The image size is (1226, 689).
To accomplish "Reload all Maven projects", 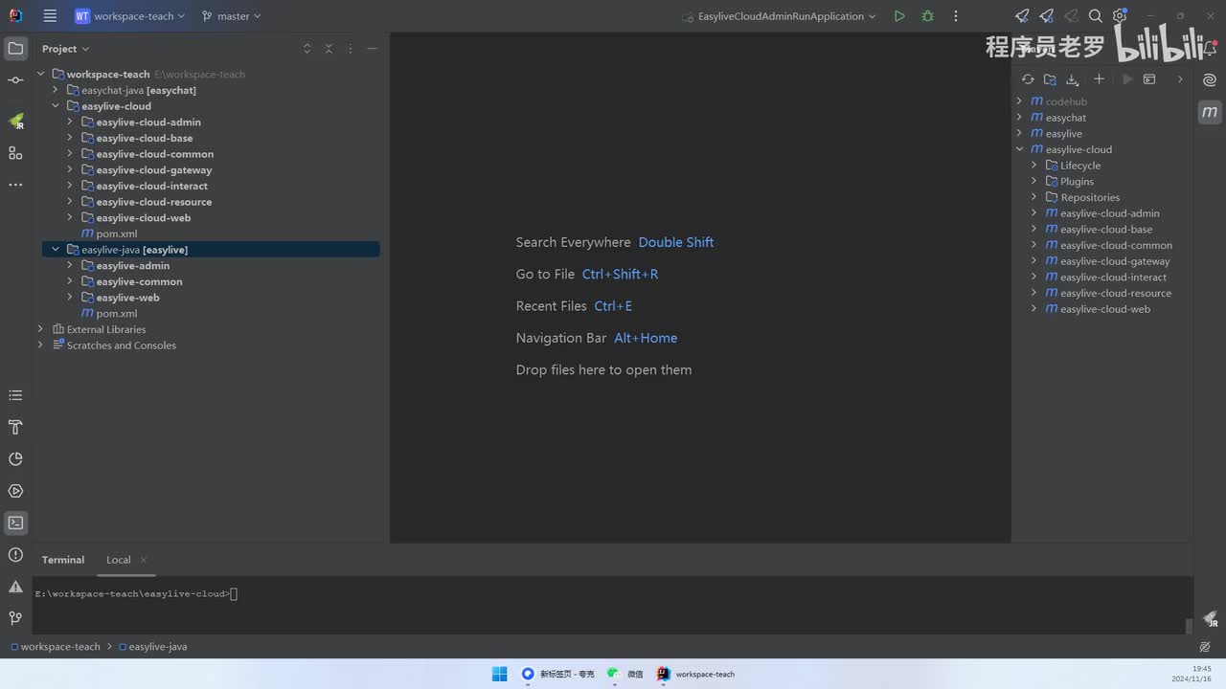I will (1028, 79).
